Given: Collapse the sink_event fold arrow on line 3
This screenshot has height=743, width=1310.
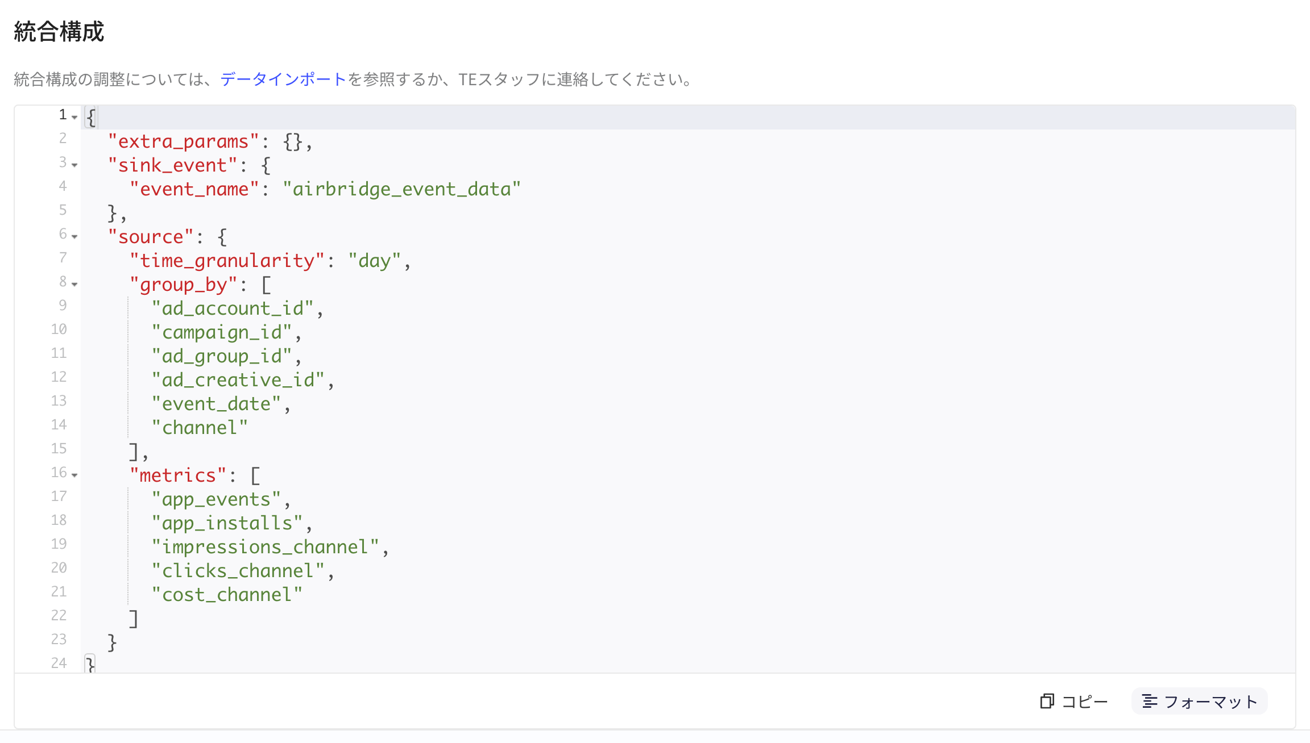Looking at the screenshot, I should (x=74, y=165).
